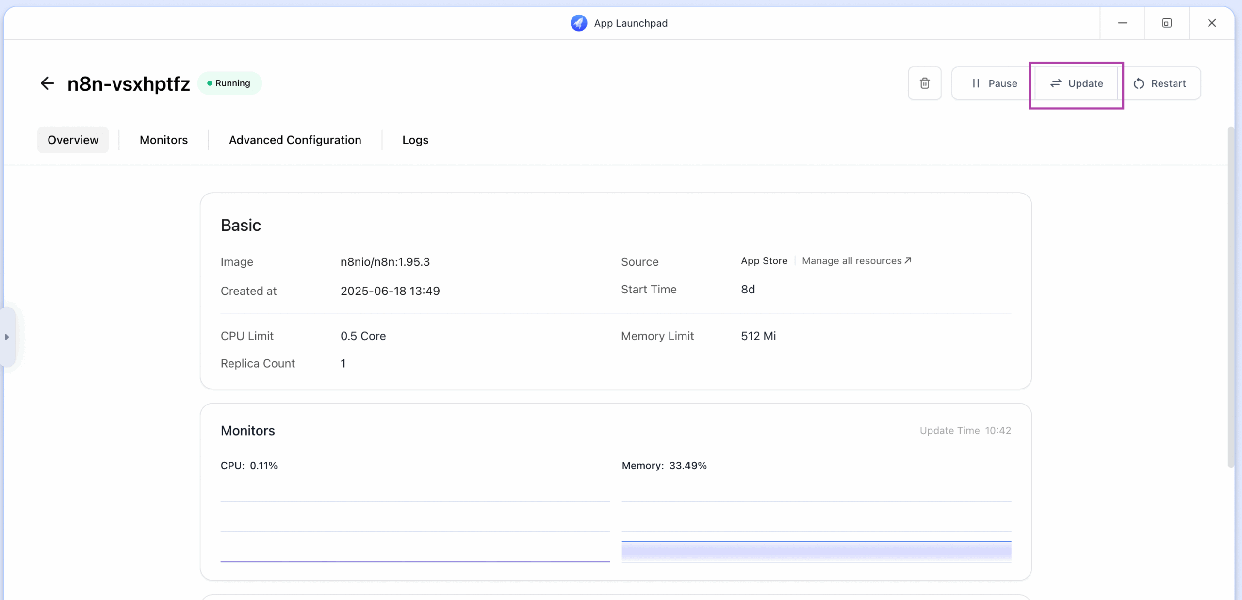The height and width of the screenshot is (600, 1242).
Task: Open the Advanced Configuration tab
Action: pyautogui.click(x=295, y=140)
